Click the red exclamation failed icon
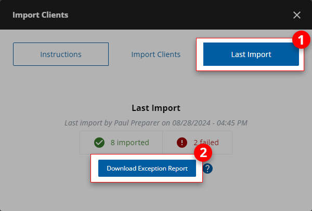This screenshot has width=312, height=211. pos(182,143)
